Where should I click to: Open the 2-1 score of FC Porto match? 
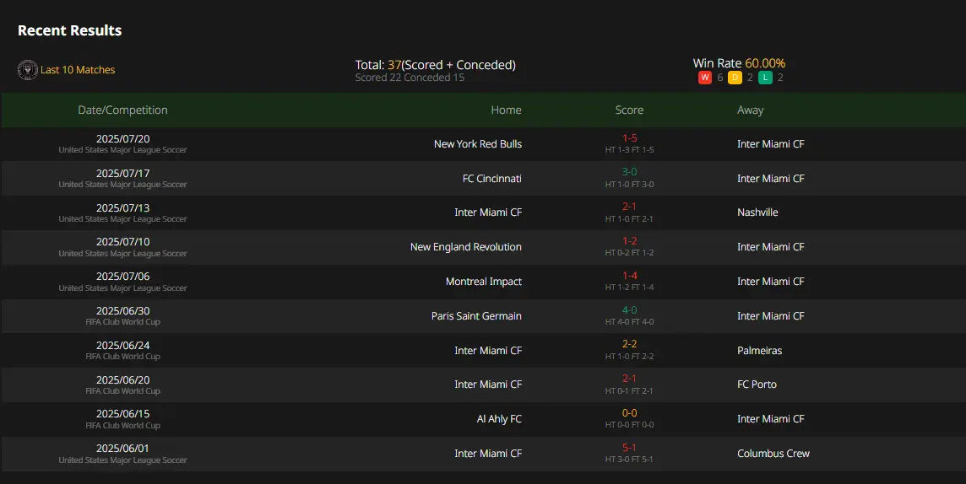(x=629, y=379)
